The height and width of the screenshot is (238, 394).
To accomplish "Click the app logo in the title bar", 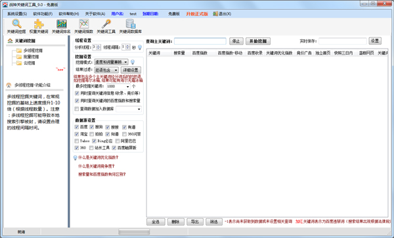I will click(5, 5).
